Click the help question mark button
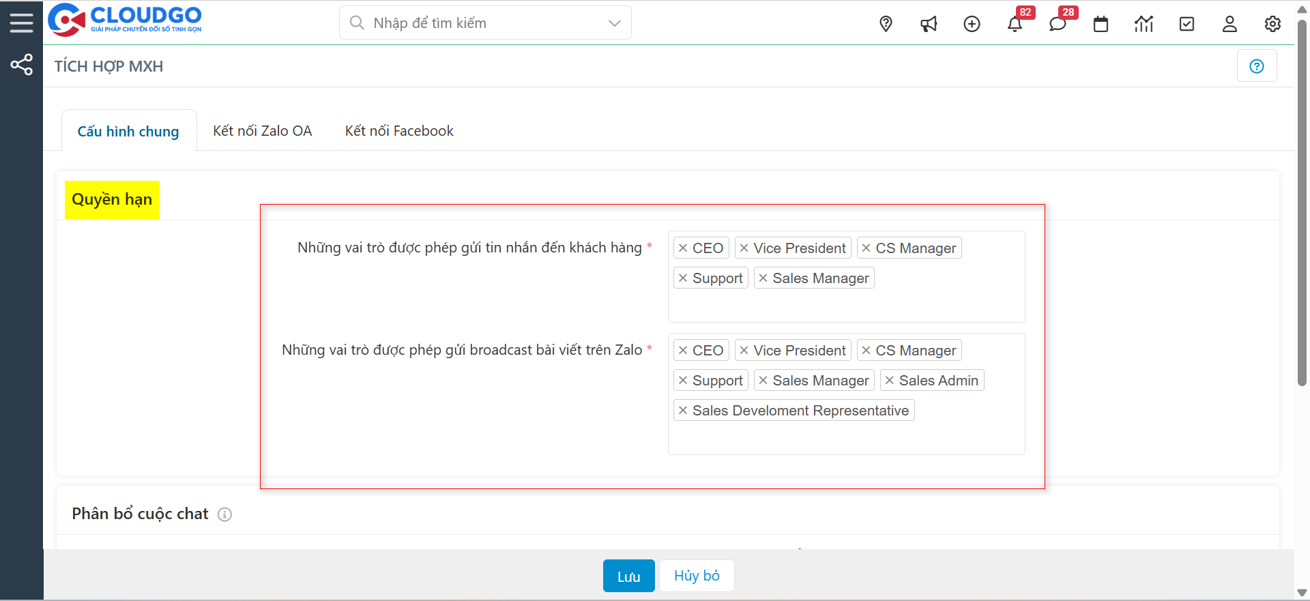Viewport: 1310px width, 601px height. [x=1256, y=66]
